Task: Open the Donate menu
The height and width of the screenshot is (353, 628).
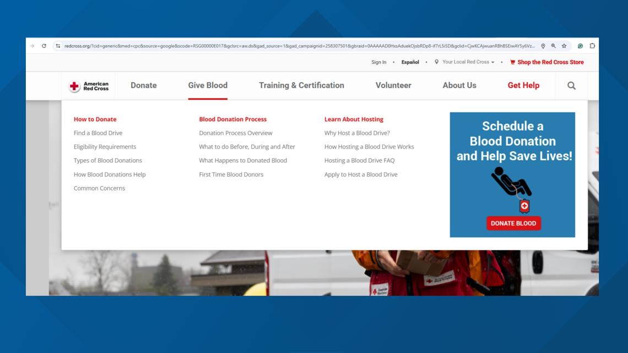Action: coord(143,85)
